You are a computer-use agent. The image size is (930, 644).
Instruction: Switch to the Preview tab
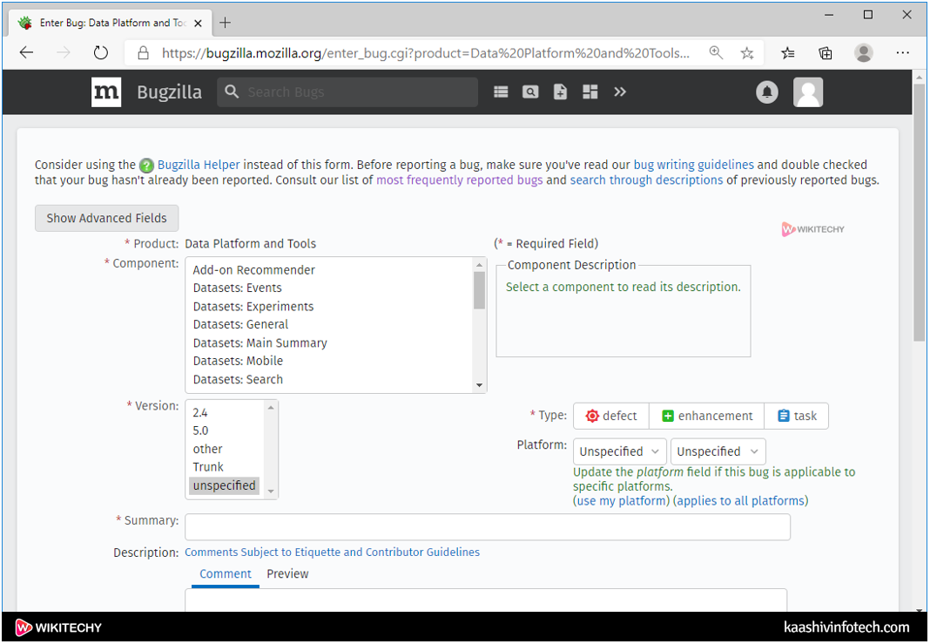[x=287, y=574]
